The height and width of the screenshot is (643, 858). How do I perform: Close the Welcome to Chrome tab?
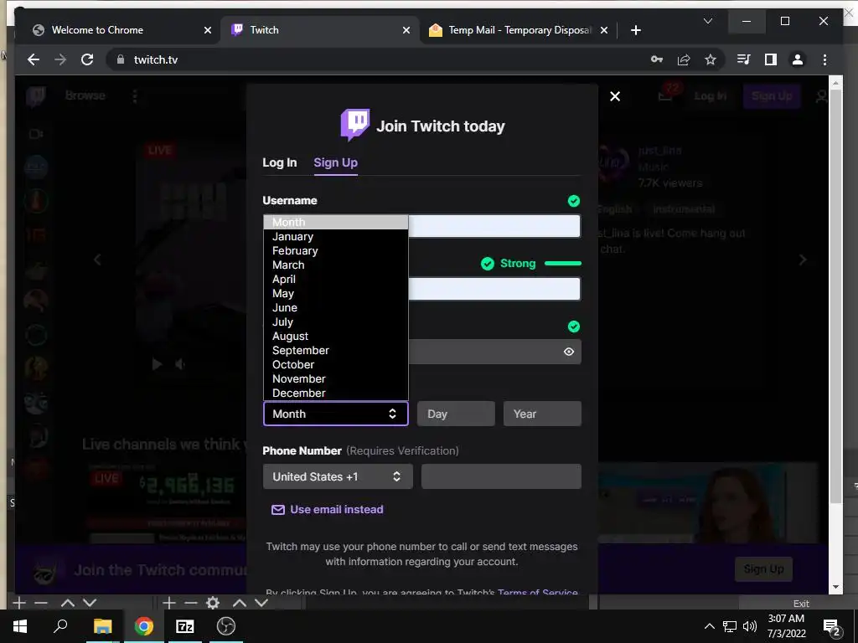tap(208, 31)
